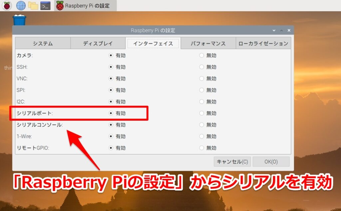The image size is (341, 211).
Task: Set リモートGPIO to 無効
Action: pyautogui.click(x=202, y=148)
